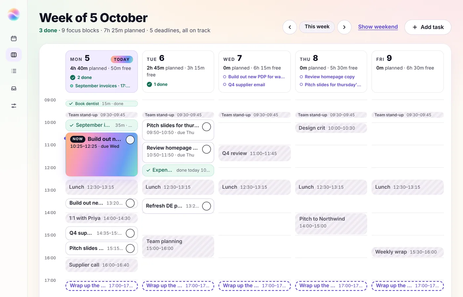Viewport: 463px width, 297px height.
Task: Open the Supplier call event
Action: pos(102,265)
